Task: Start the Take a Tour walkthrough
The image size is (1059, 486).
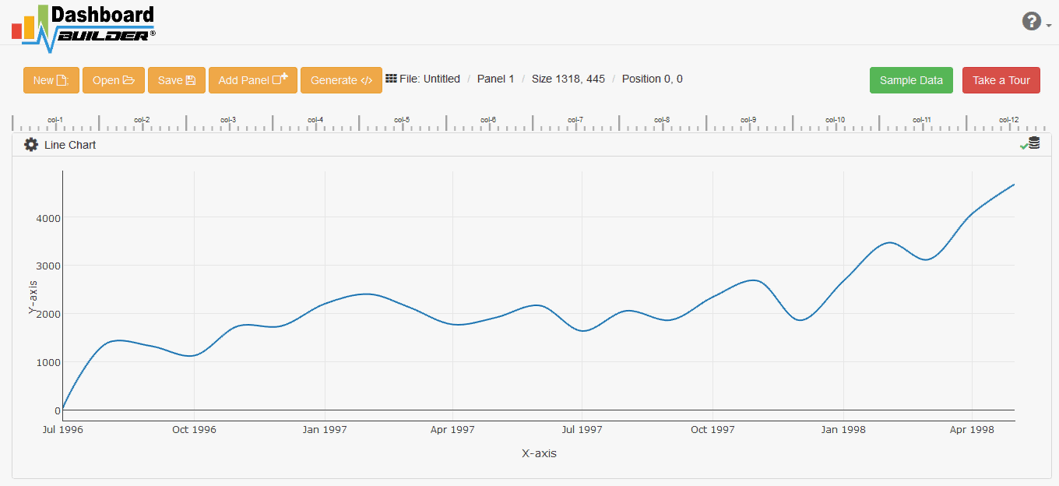Action: 1001,80
